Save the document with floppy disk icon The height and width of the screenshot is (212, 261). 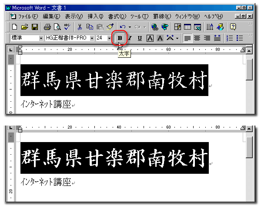pos(35,27)
